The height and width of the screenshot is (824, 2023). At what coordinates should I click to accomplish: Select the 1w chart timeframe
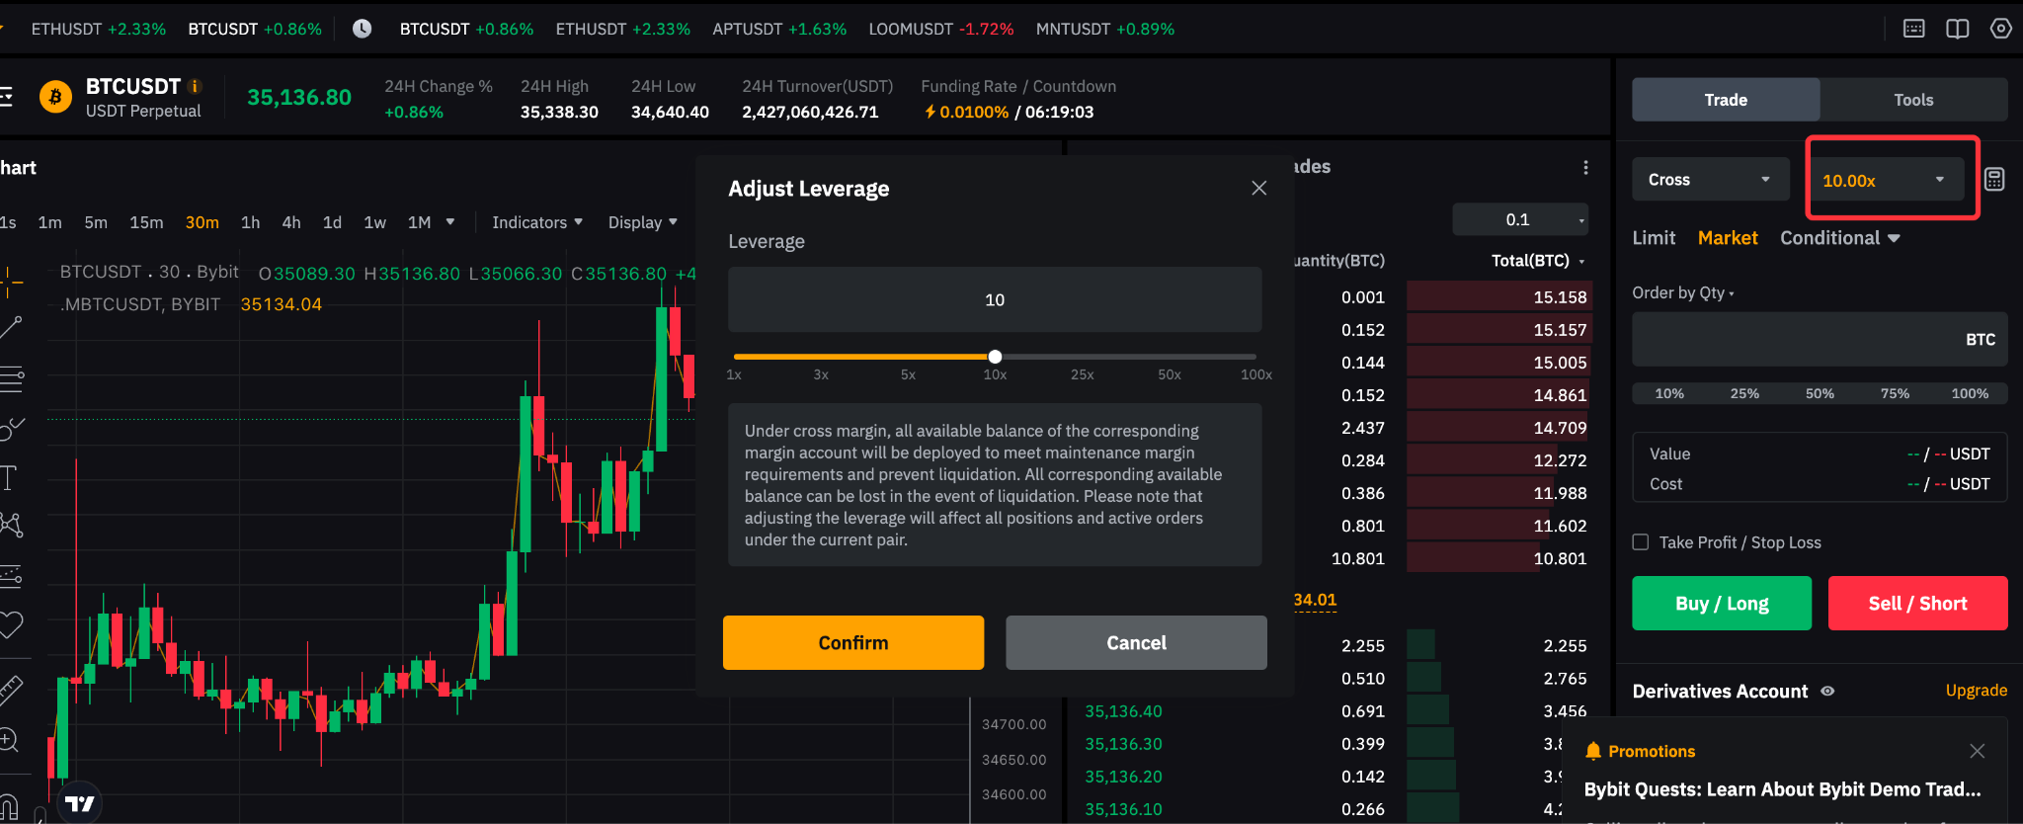coord(374,222)
